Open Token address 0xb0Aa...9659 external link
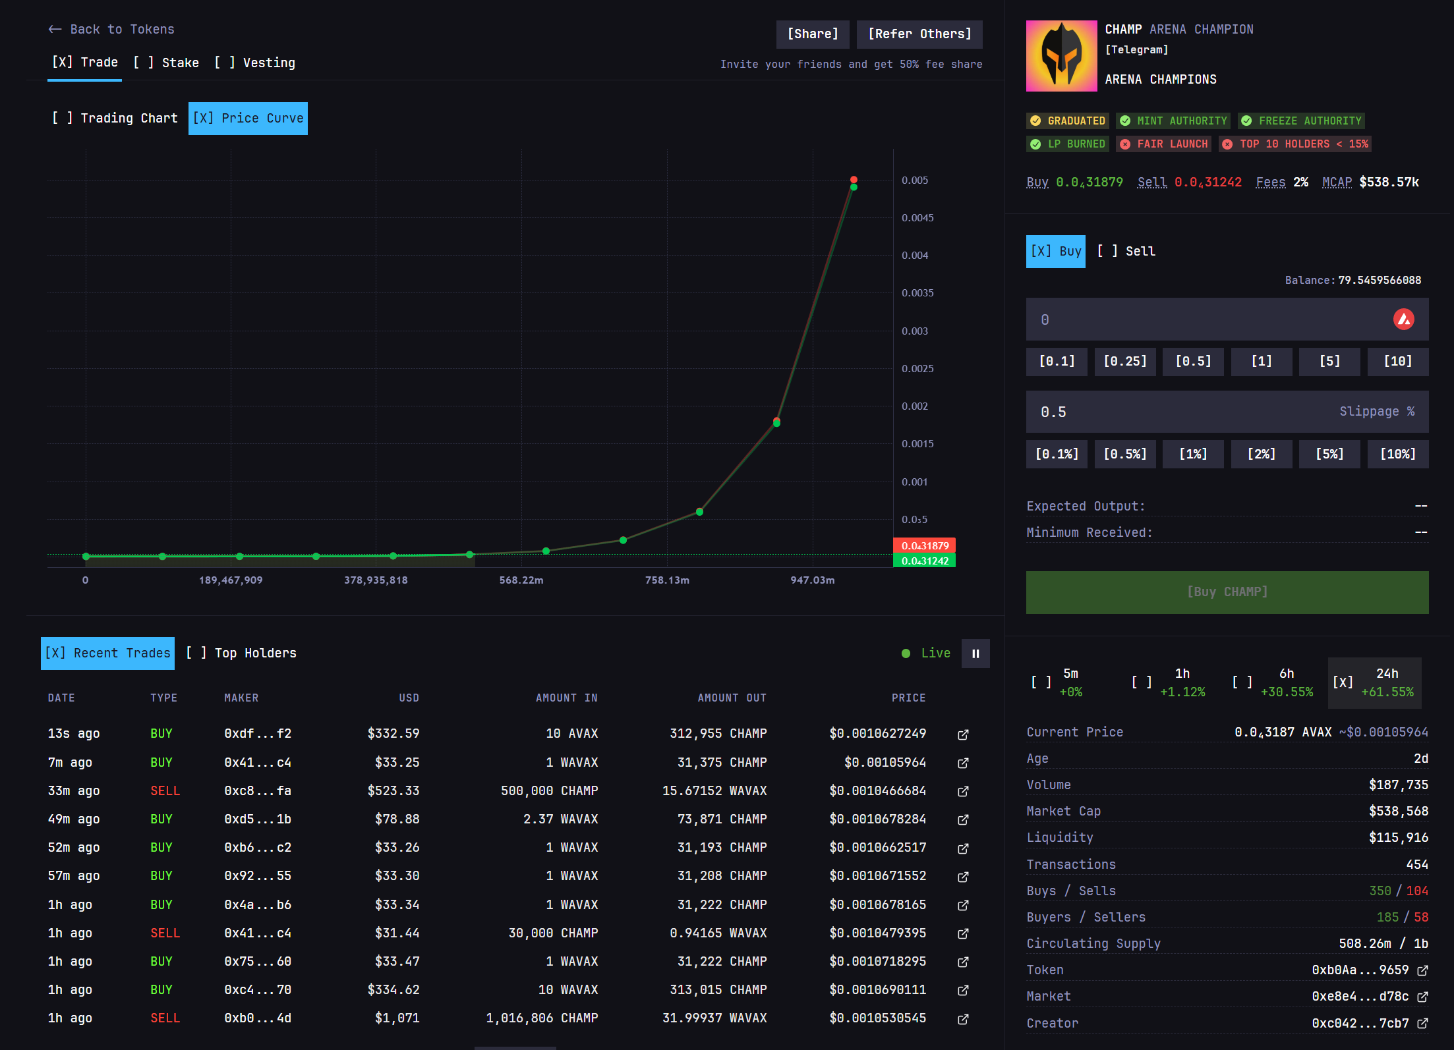 point(1422,970)
